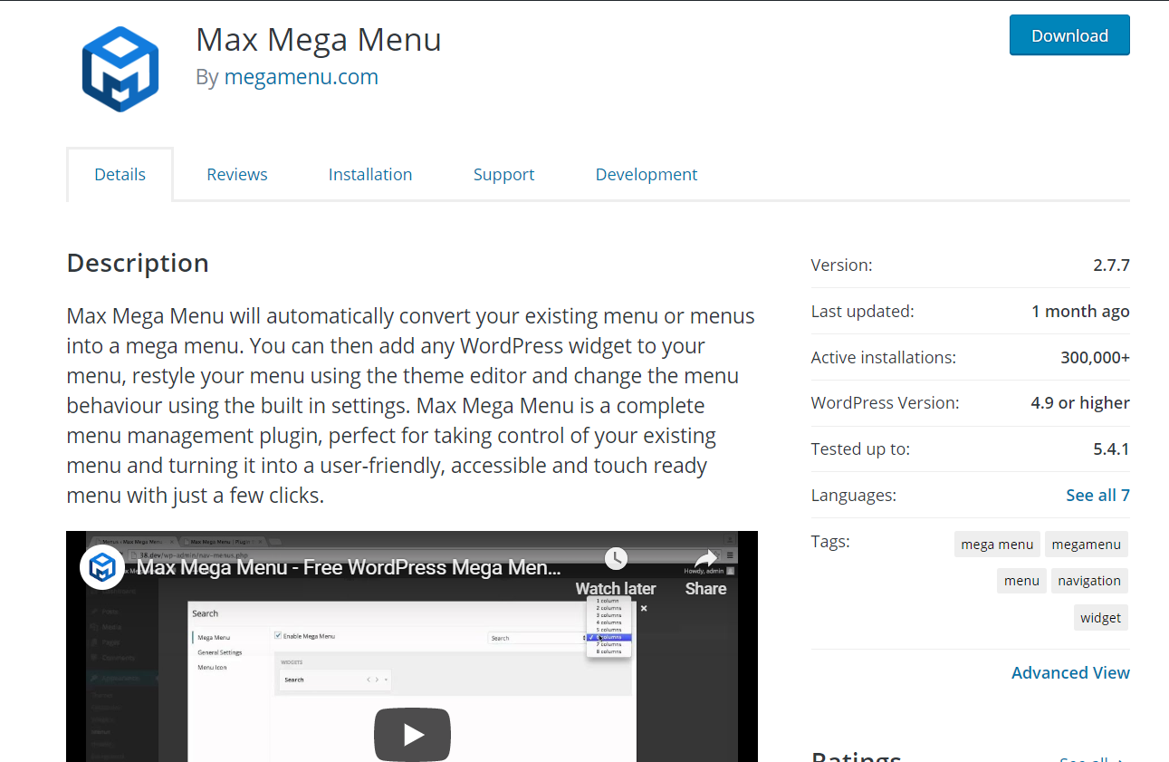
Task: Open the Advanced View link
Action: (x=1070, y=672)
